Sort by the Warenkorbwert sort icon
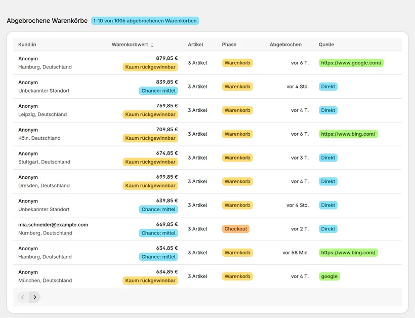Image resolution: width=415 pixels, height=318 pixels. pos(152,45)
